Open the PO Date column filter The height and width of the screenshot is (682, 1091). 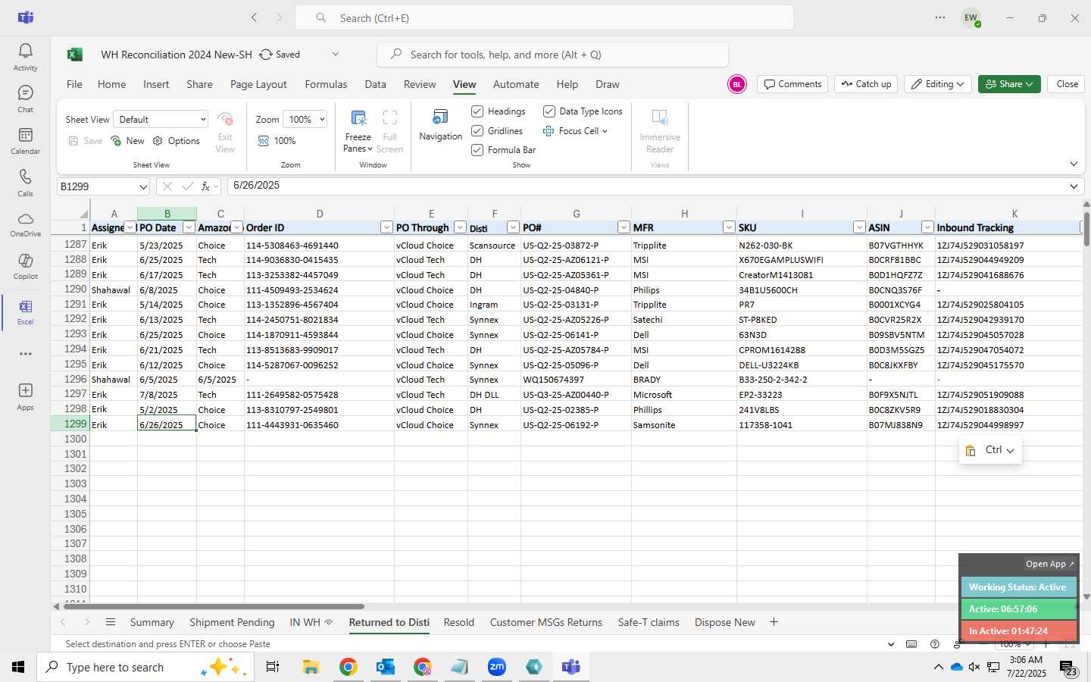[189, 228]
